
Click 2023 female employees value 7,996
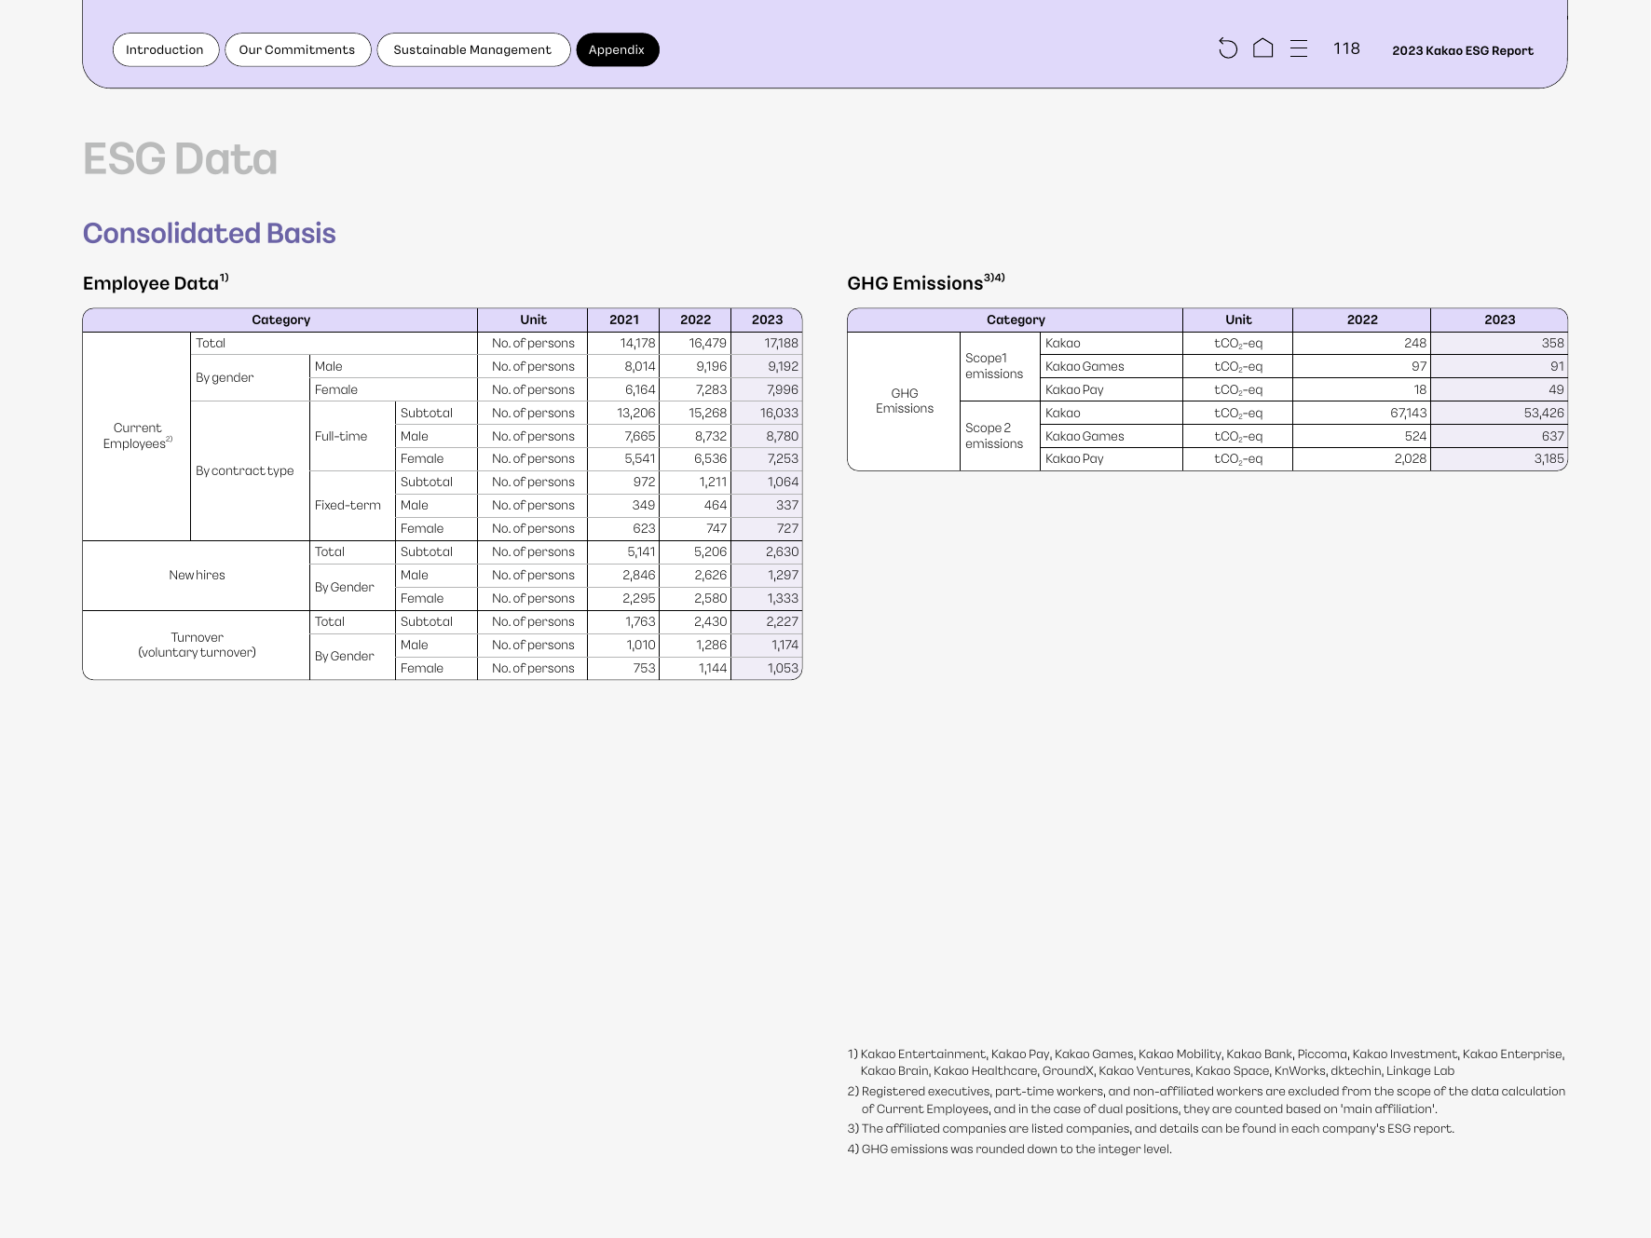pos(783,389)
